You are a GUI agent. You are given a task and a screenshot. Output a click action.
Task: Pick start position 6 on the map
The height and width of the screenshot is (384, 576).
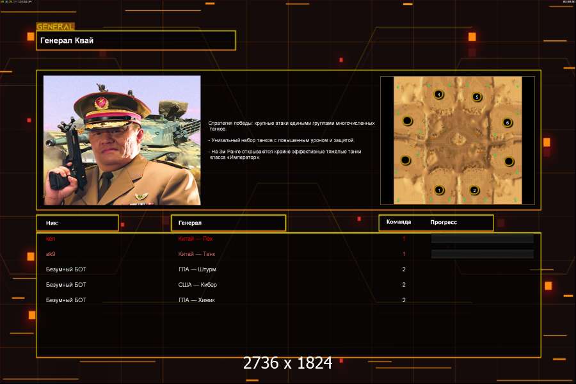click(508, 122)
